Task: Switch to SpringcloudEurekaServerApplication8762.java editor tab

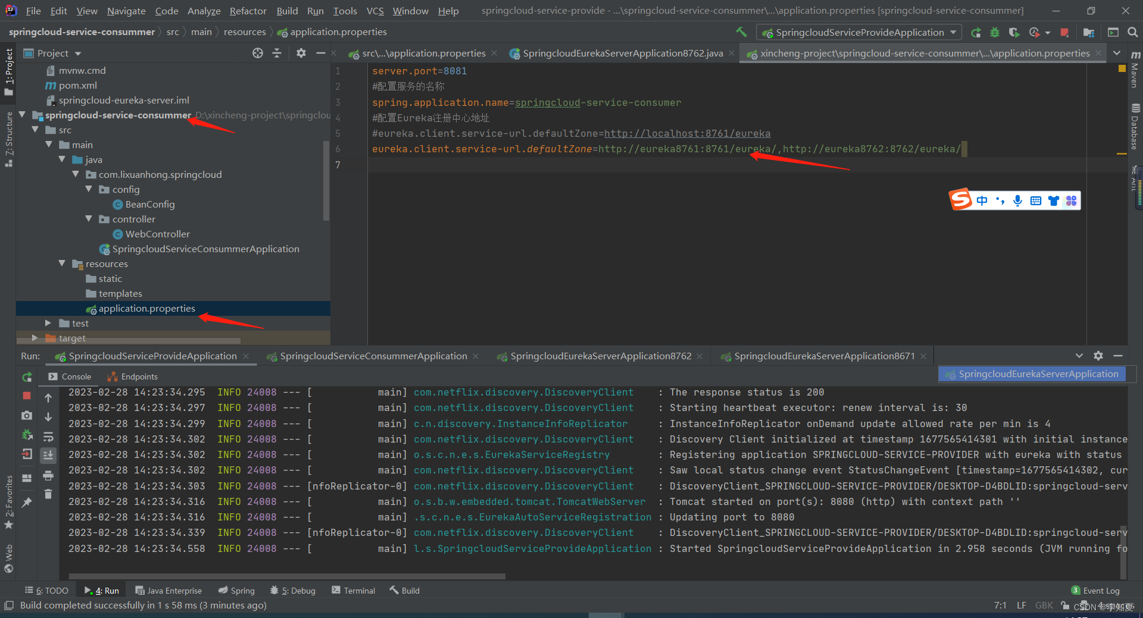Action: coord(622,54)
